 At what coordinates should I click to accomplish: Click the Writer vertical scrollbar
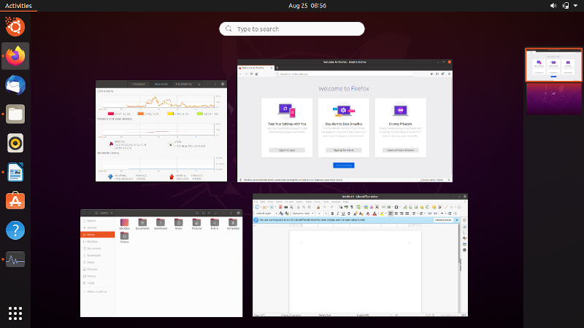[x=460, y=268]
